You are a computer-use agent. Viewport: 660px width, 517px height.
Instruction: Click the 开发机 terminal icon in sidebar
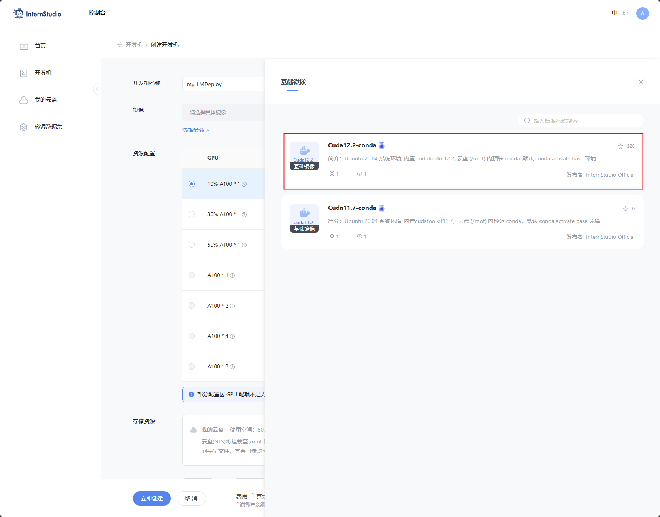[x=24, y=73]
